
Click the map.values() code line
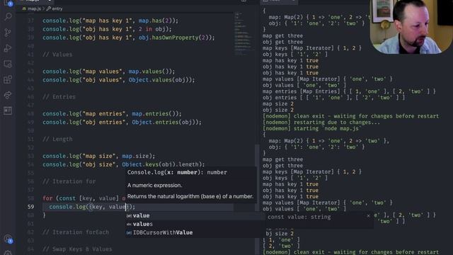(x=108, y=72)
